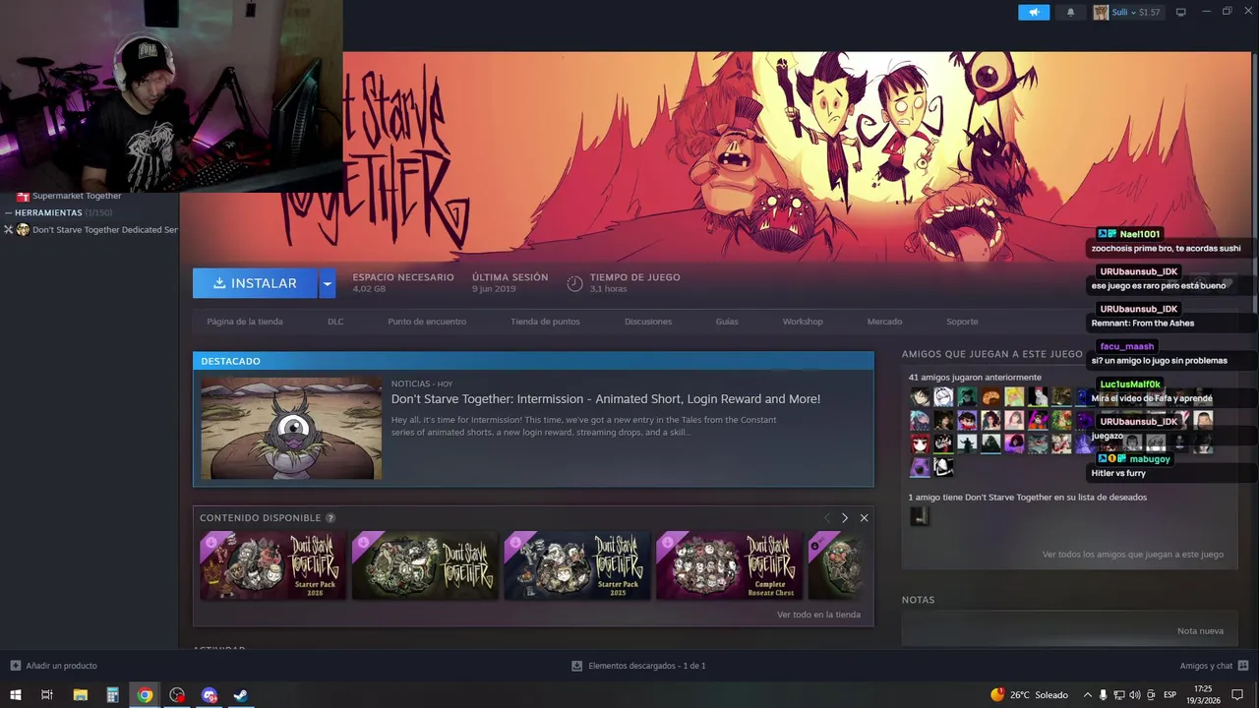Open Elementos descargados downloads bar
The image size is (1259, 708).
(638, 666)
